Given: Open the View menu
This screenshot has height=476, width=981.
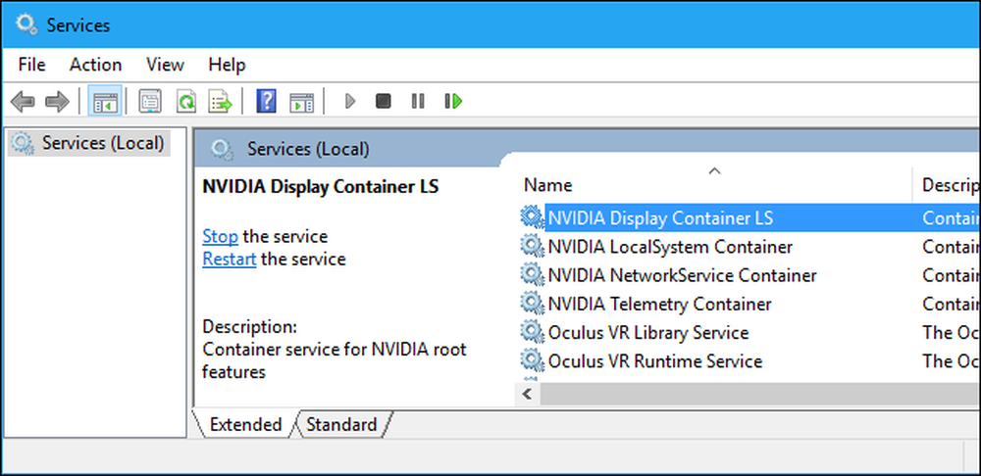Looking at the screenshot, I should click(x=165, y=65).
